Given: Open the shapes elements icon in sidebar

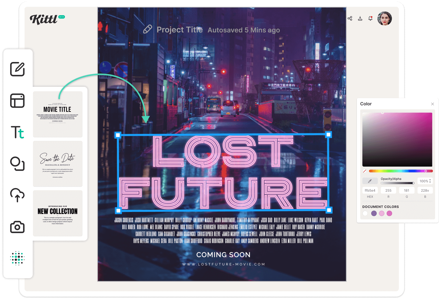Looking at the screenshot, I should pyautogui.click(x=18, y=164).
